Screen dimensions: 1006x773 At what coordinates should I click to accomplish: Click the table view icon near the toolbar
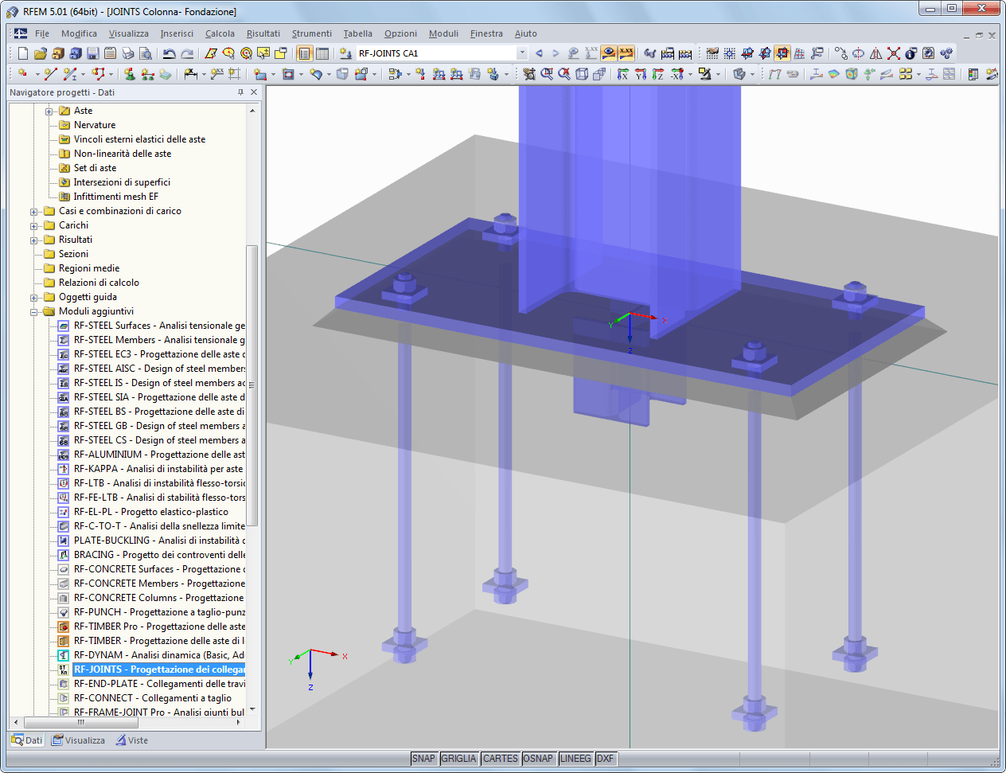[322, 53]
